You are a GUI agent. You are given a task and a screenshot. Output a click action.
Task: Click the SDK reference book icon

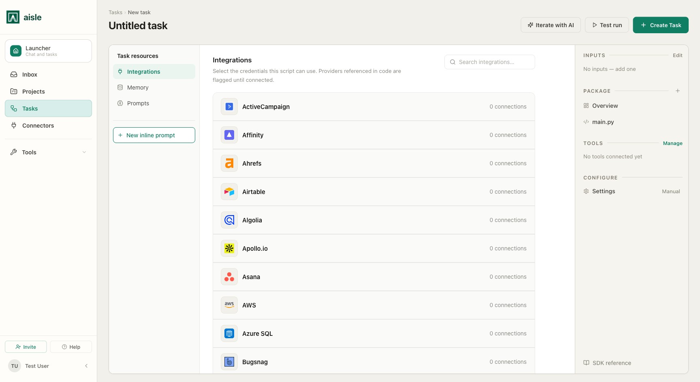click(586, 363)
